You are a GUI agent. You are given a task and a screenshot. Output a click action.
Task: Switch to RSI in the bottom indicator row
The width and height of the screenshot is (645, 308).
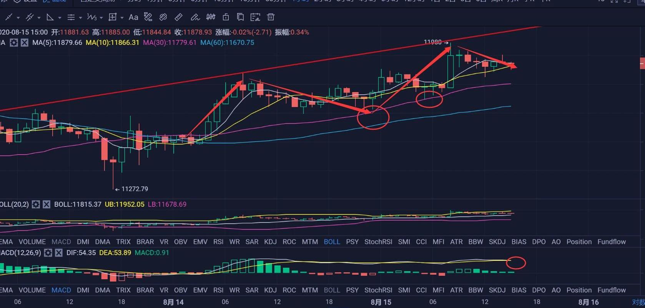[218, 290]
